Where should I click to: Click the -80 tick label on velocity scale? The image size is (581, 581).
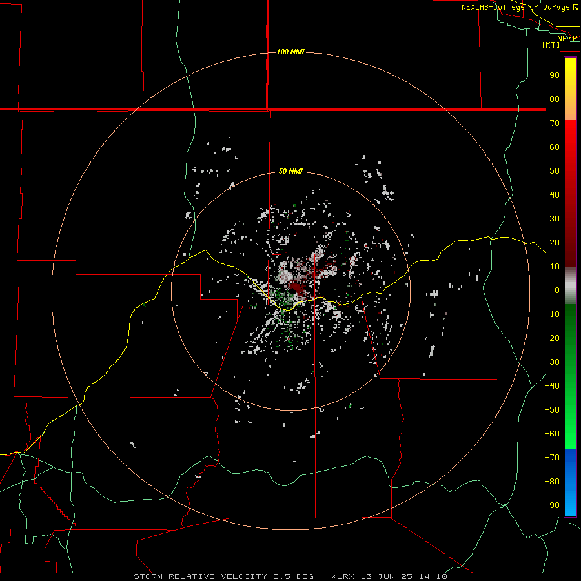[x=552, y=482]
